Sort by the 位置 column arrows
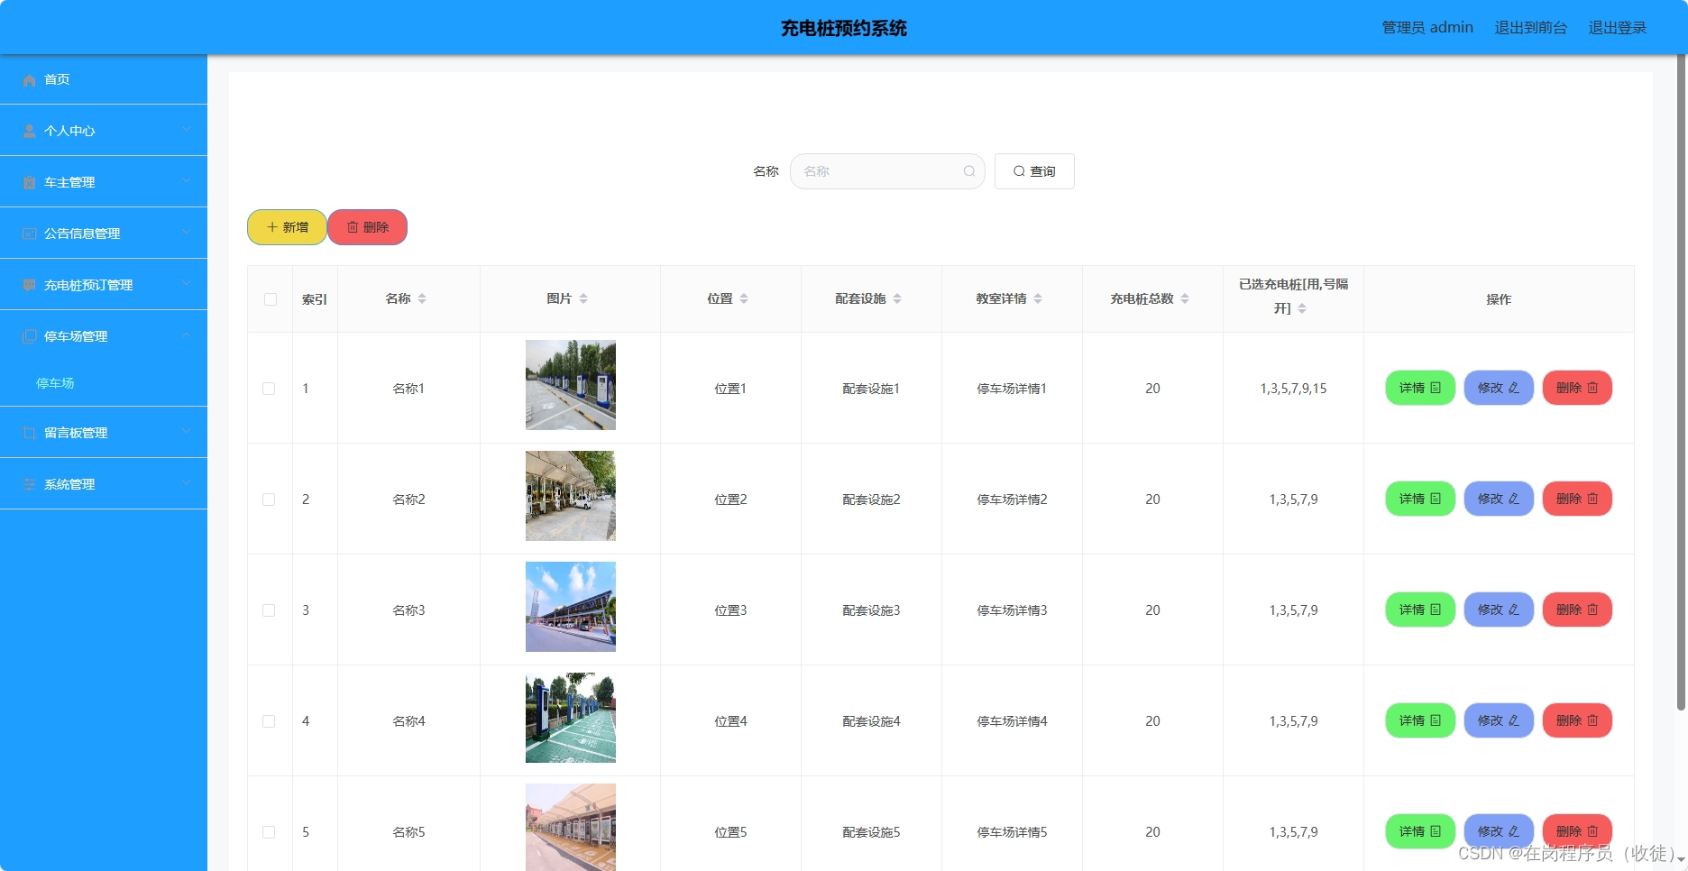1688x871 pixels. 744,298
